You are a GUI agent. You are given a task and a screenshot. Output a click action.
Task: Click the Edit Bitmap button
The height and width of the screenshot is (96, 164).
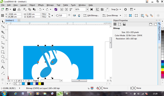click(91, 15)
